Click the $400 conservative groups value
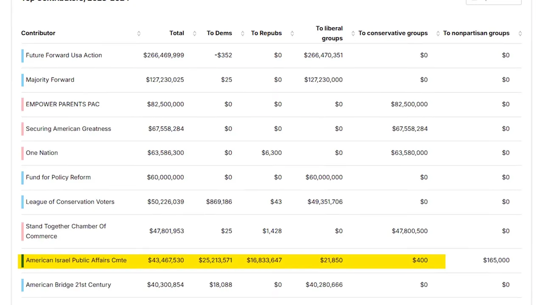Image resolution: width=543 pixels, height=305 pixels. click(x=420, y=260)
